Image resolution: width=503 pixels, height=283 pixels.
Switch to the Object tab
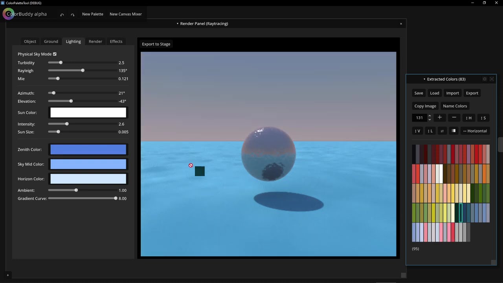(x=30, y=41)
